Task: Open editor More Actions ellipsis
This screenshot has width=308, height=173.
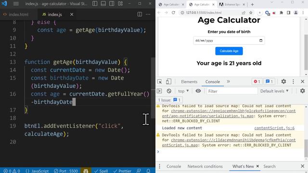Action: click(x=148, y=14)
